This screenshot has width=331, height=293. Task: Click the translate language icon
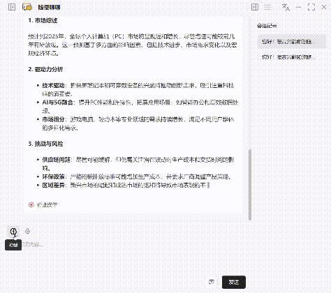tap(286, 7)
